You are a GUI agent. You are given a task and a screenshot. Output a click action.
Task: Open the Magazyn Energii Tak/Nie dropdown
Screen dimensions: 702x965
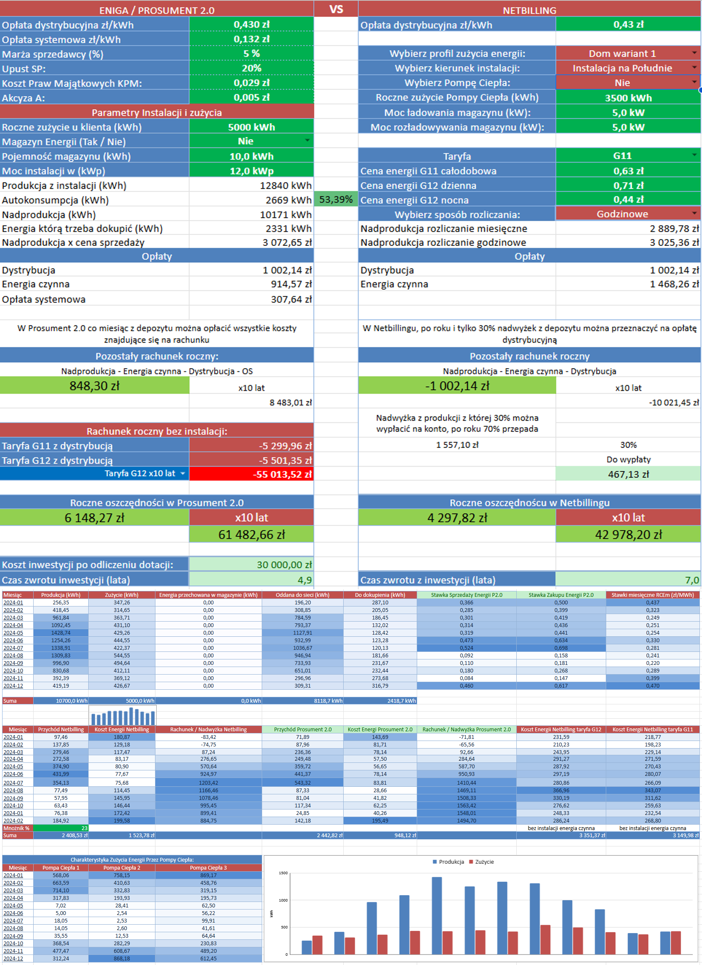(x=307, y=141)
